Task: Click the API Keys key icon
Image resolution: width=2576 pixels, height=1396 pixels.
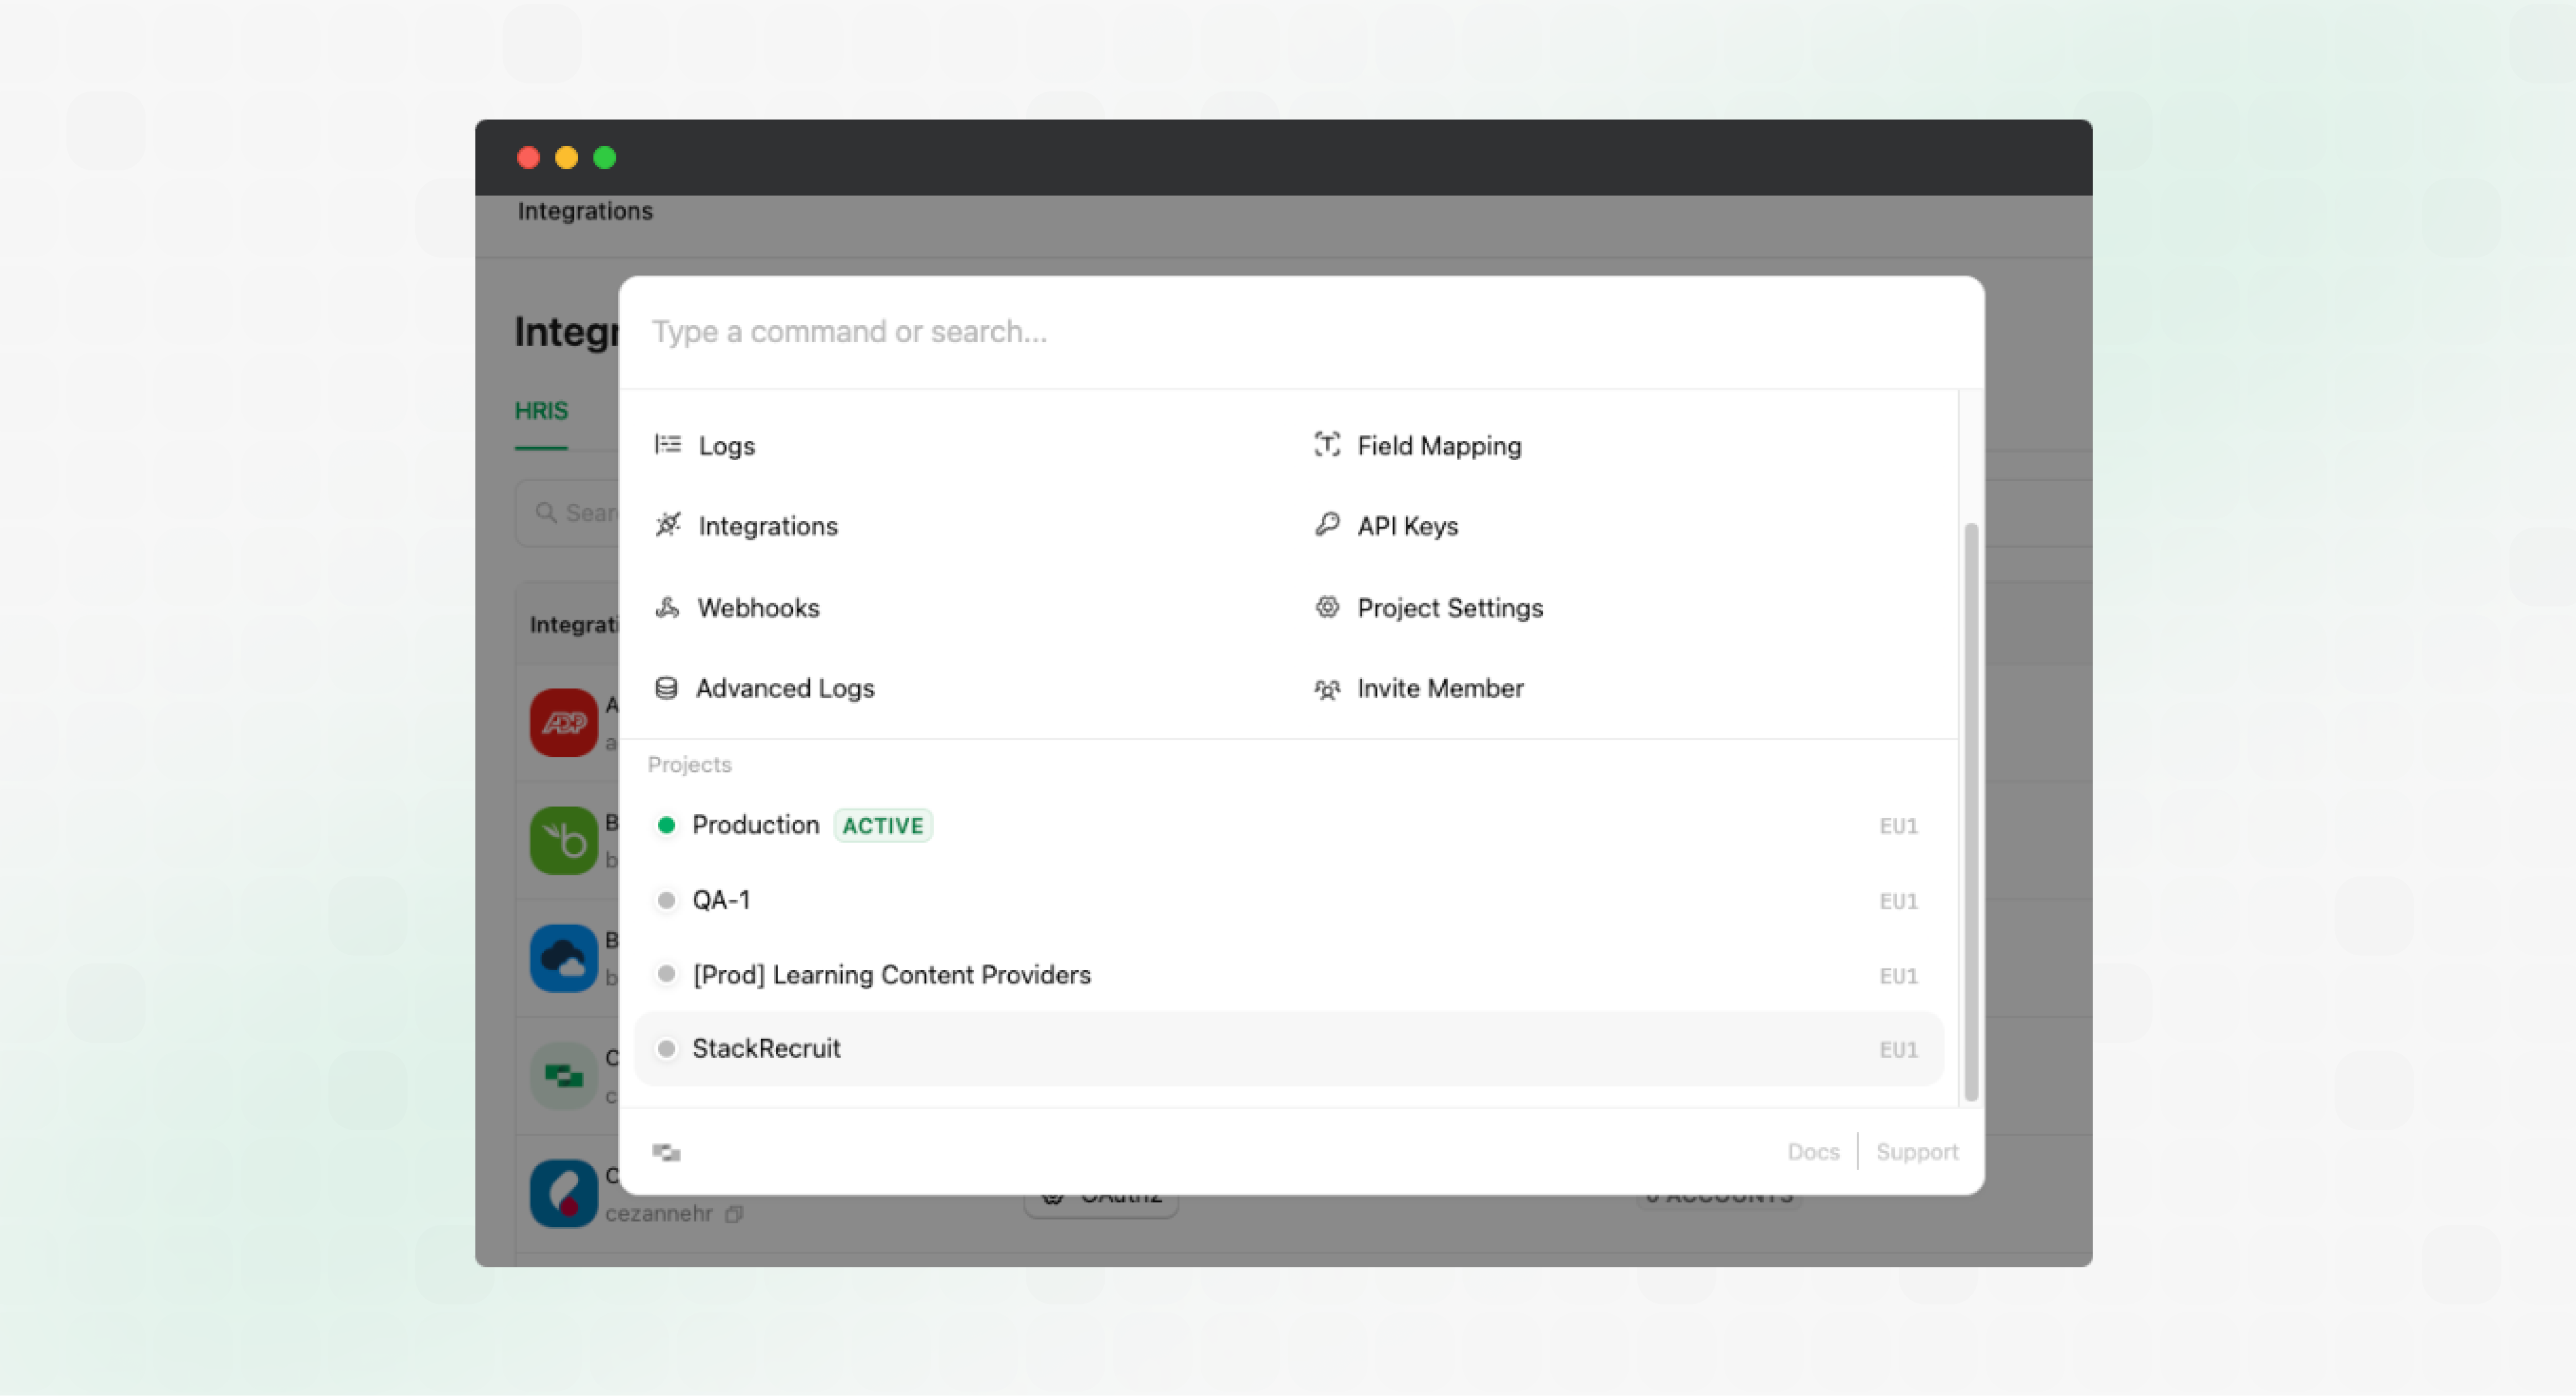Action: click(1327, 525)
